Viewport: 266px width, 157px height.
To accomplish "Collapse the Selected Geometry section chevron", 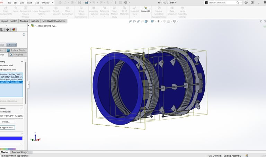I will [x=22, y=61].
